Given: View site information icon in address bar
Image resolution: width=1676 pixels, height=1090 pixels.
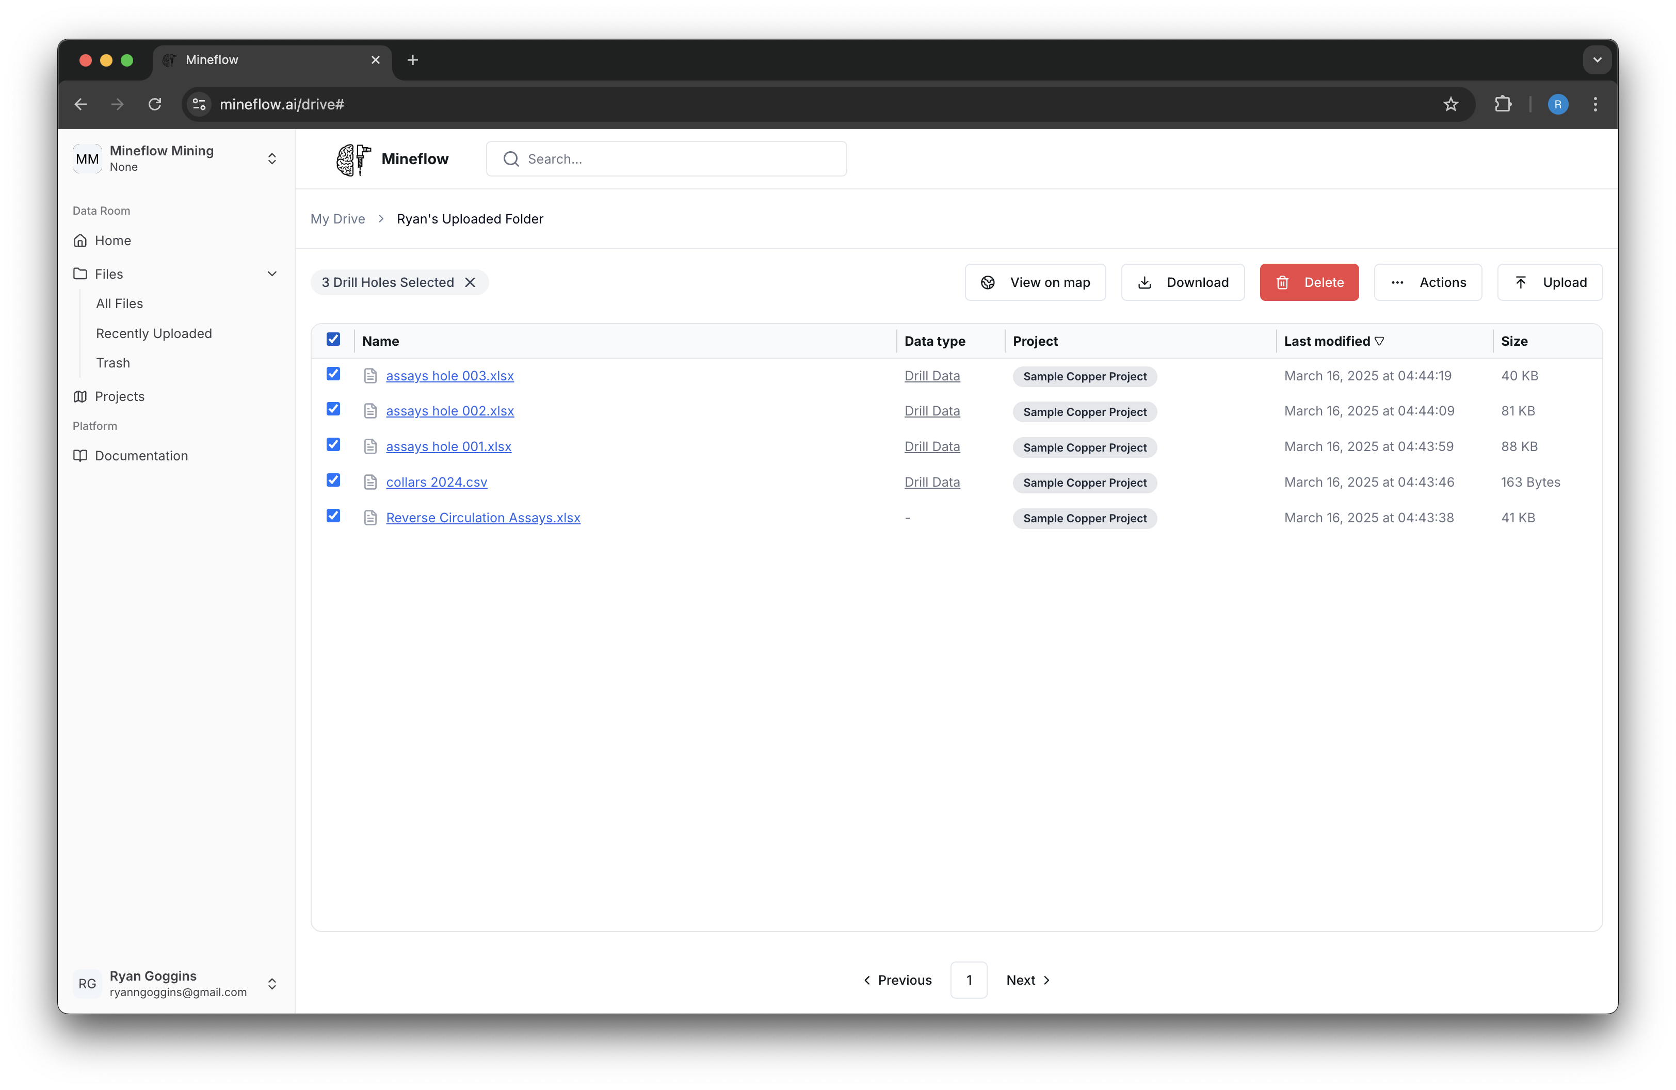Looking at the screenshot, I should (x=199, y=104).
